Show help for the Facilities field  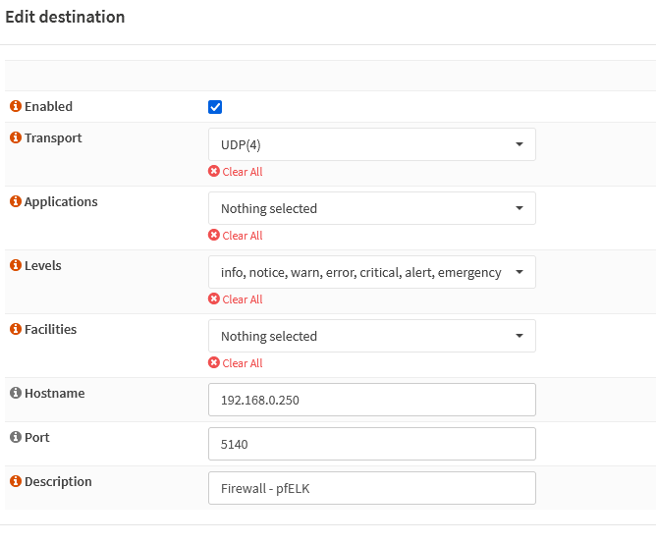(16, 329)
